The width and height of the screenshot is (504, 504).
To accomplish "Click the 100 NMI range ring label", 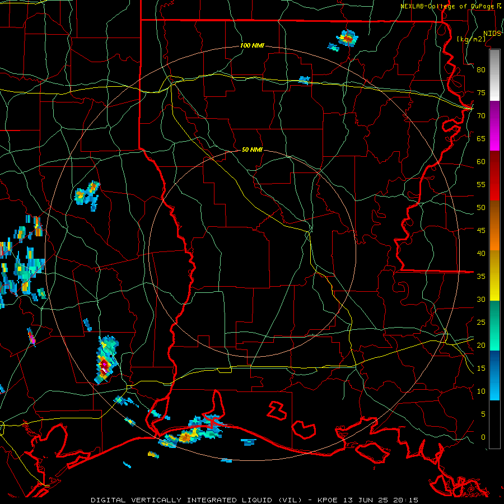I will tap(252, 45).
